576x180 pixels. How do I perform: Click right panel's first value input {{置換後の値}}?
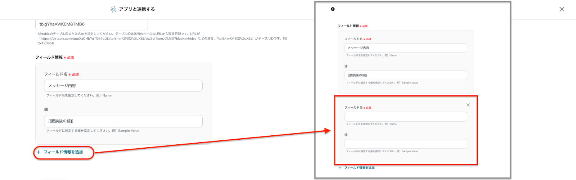[406, 75]
